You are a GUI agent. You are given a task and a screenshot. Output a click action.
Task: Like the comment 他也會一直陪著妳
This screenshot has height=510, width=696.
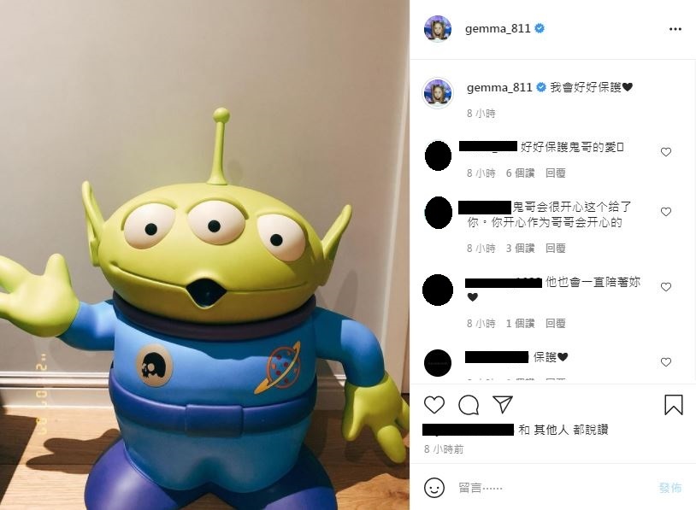point(666,287)
